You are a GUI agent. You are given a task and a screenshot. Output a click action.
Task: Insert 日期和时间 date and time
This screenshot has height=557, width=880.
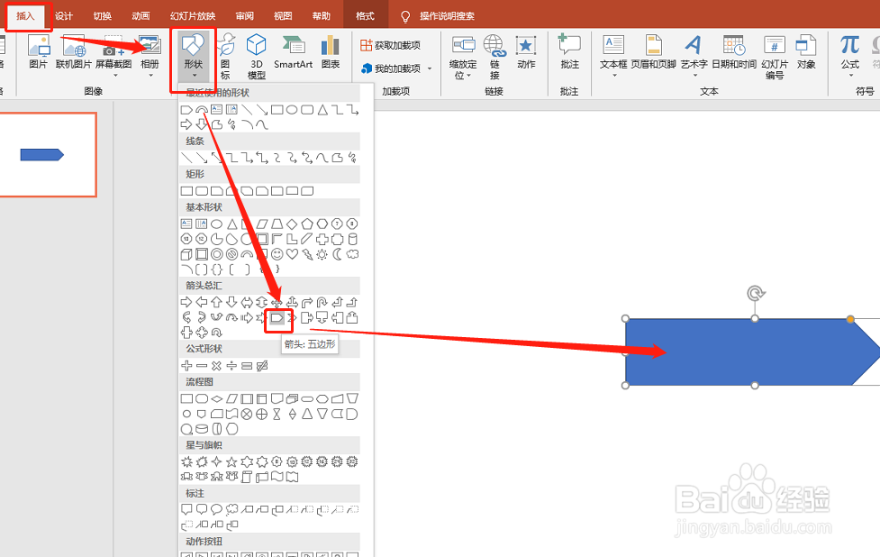[x=733, y=51]
